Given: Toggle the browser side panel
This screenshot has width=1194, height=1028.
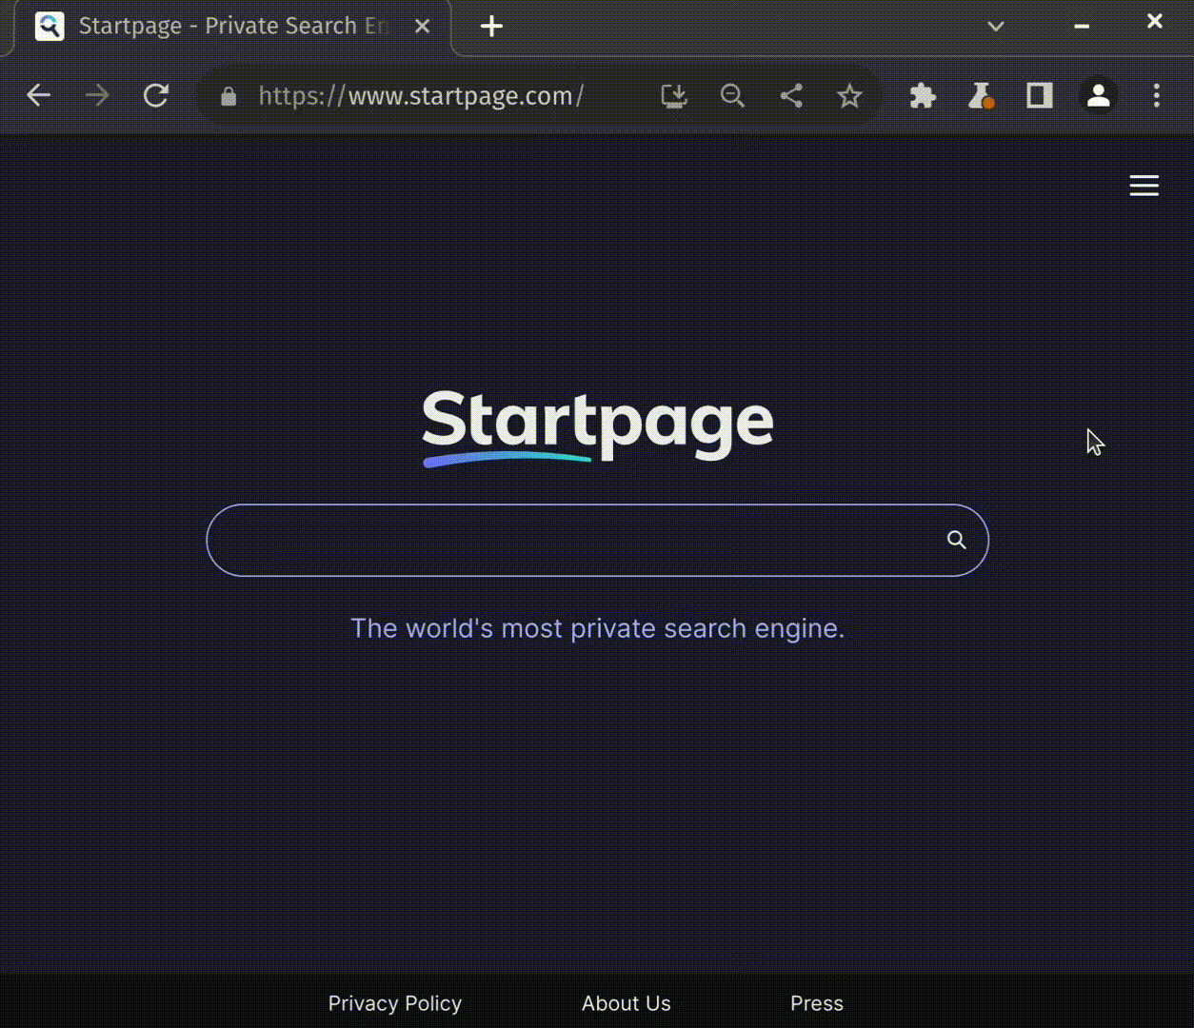Looking at the screenshot, I should pos(1039,95).
